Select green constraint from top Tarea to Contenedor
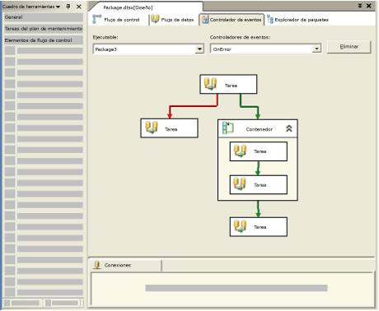 tap(250, 106)
